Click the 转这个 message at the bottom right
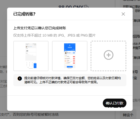This screenshot has width=140, height=119. click(x=128, y=115)
